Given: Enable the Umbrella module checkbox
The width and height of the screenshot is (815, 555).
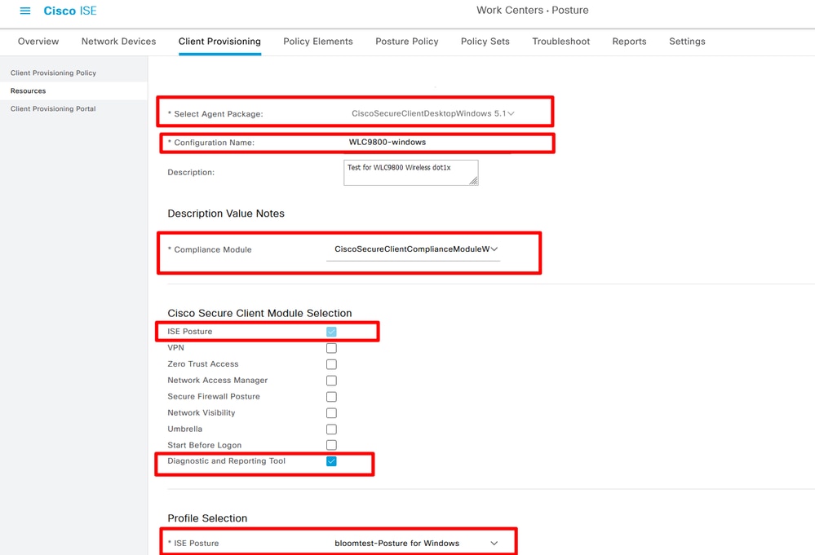Looking at the screenshot, I should (331, 429).
